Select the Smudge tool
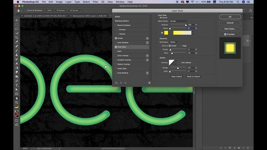Screen dimensions: 267x150 pyautogui.click(x=17, y=72)
